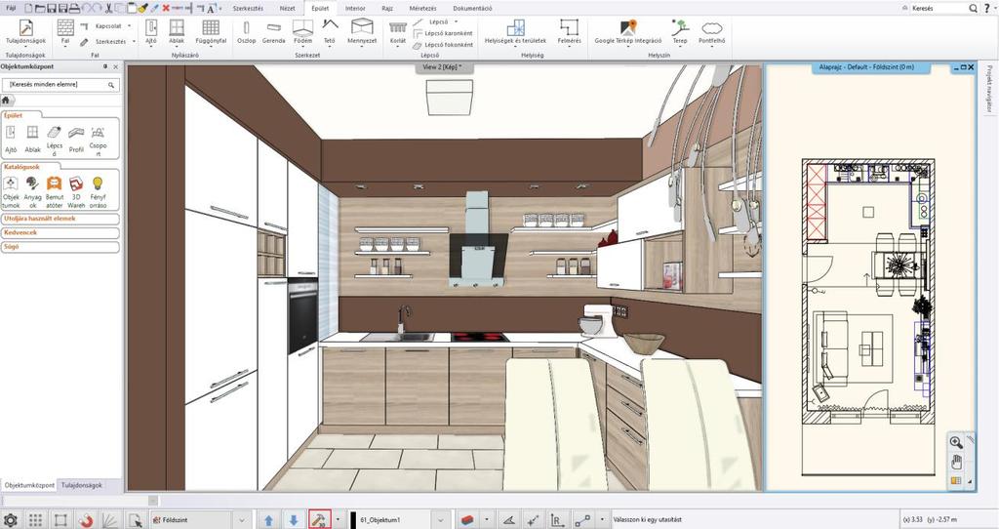Open the Tulajdonságok panel tab at bottom
999x529 pixels.
[x=82, y=485]
